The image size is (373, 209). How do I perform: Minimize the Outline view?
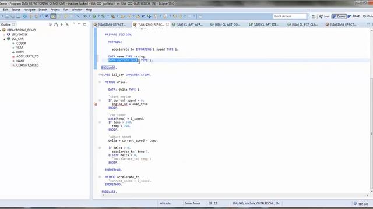point(79,24)
